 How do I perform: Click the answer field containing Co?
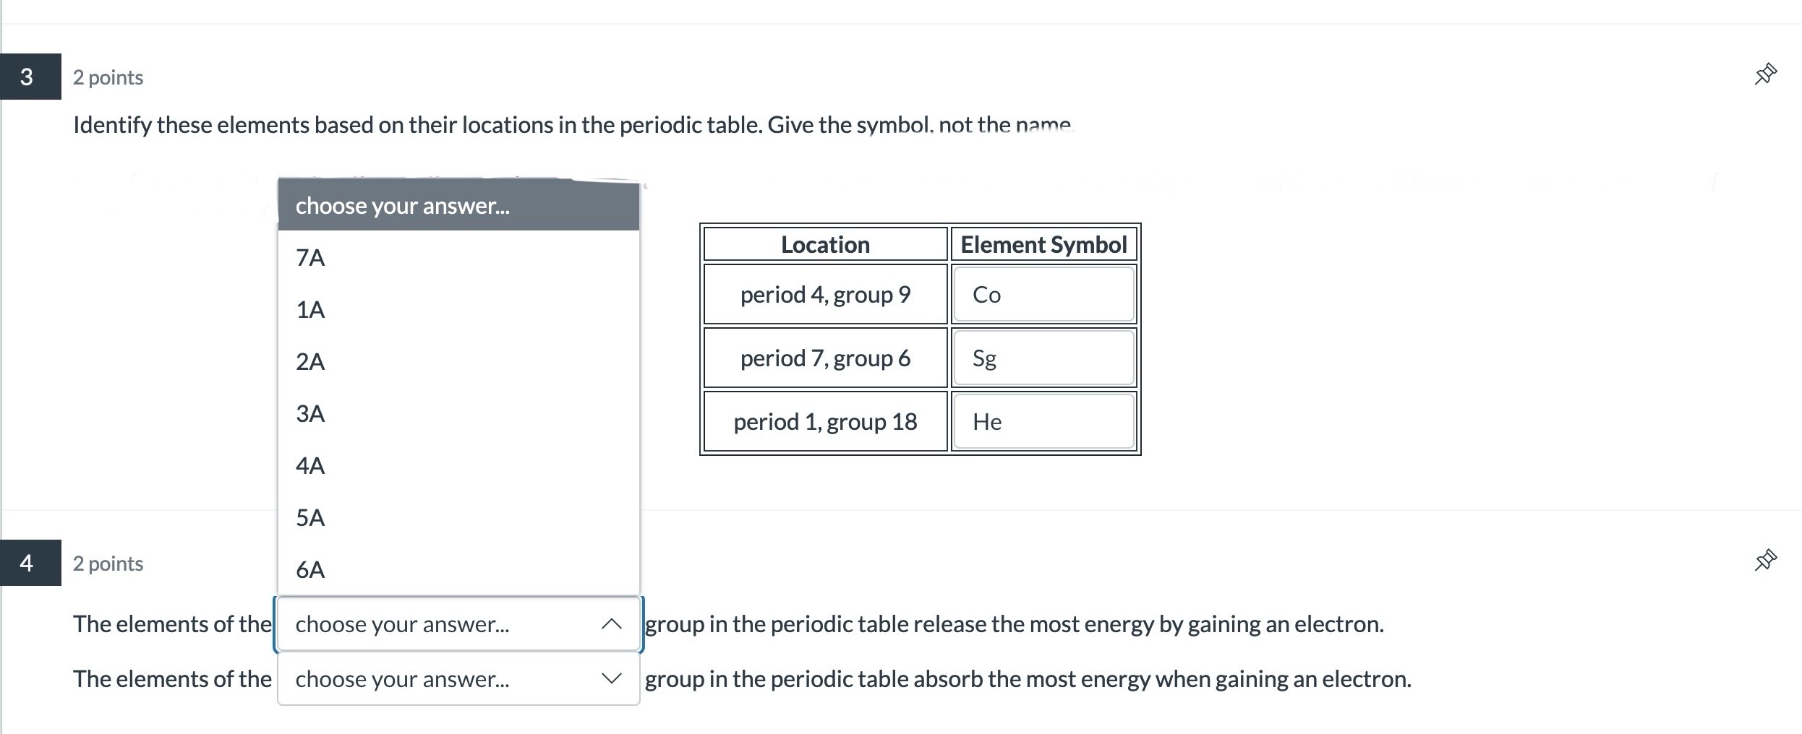(x=1043, y=294)
